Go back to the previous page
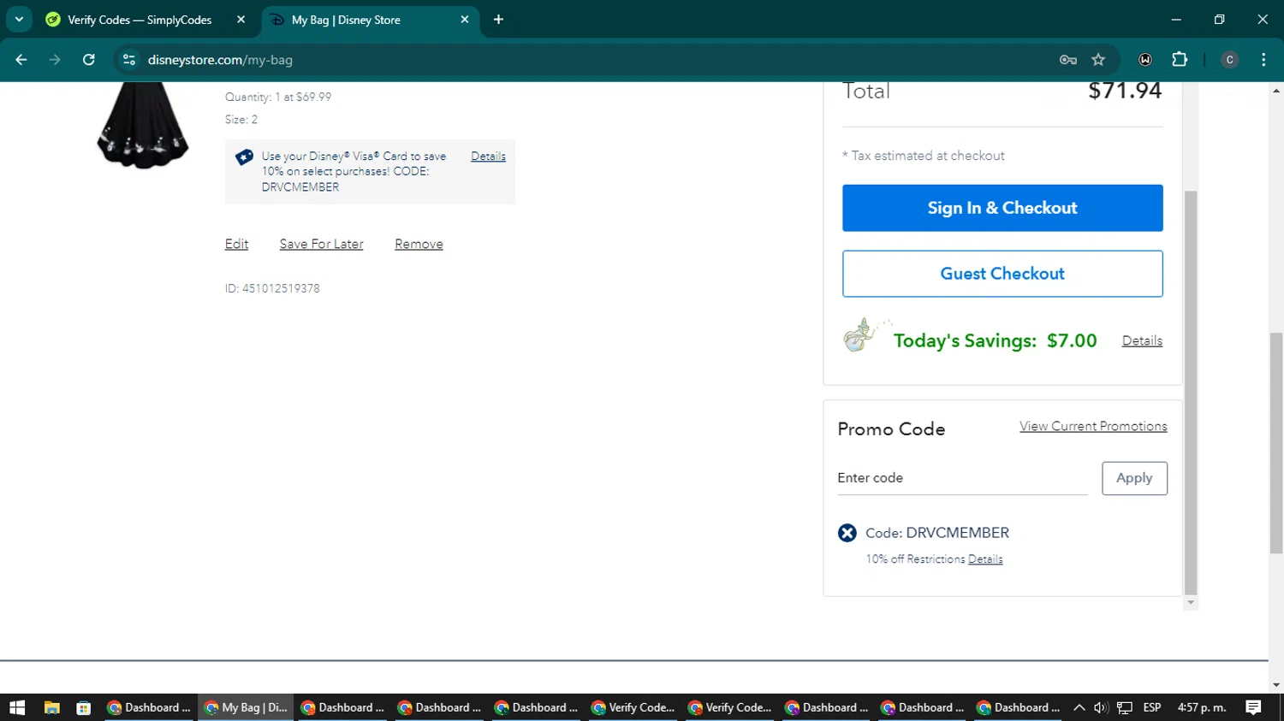Screen dimensions: 1284x721 point(21,60)
